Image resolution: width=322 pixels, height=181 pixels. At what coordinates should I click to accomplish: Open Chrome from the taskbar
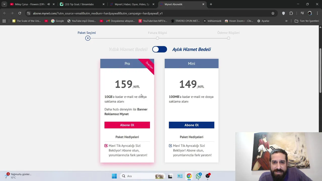tap(189, 176)
